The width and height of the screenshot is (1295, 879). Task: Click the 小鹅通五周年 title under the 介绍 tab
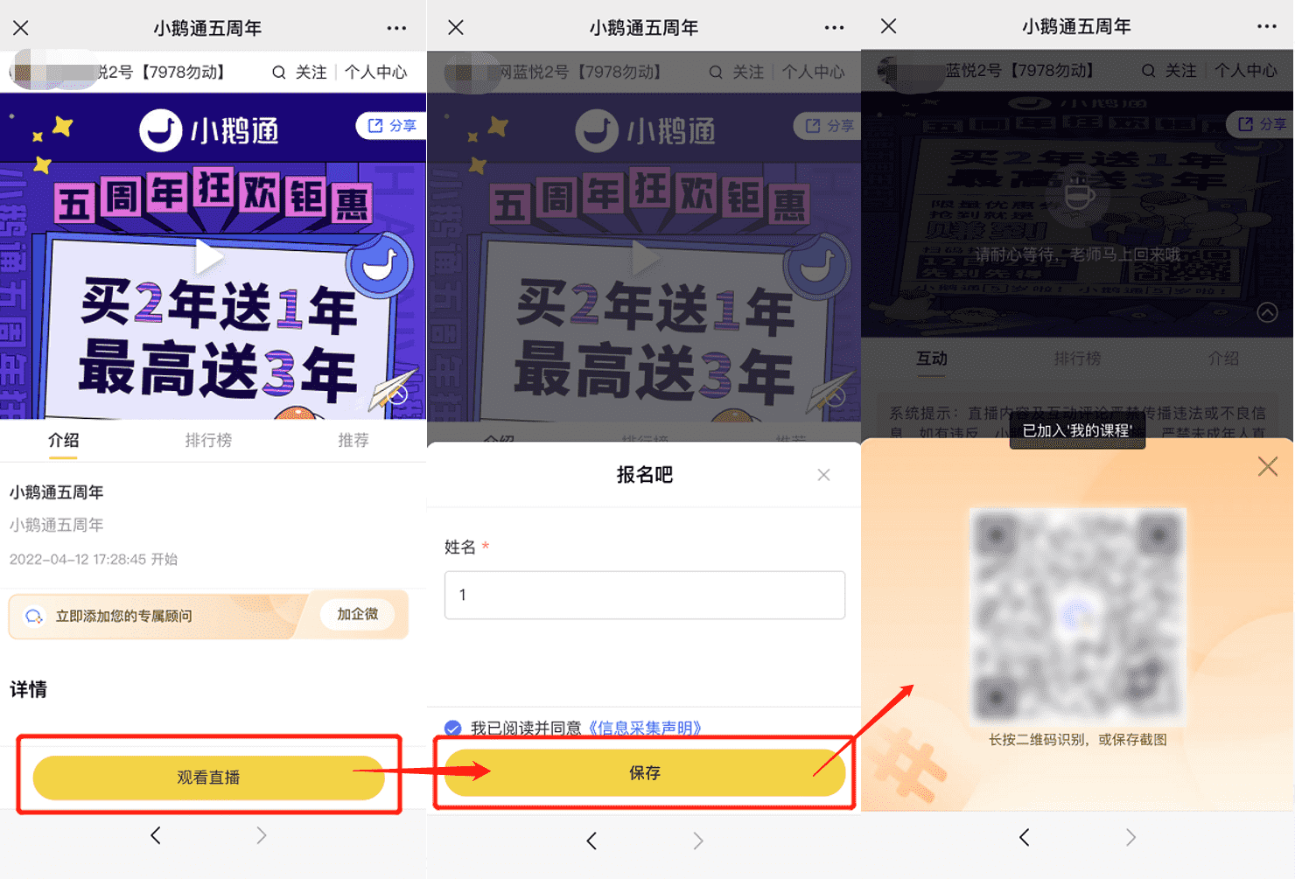[57, 492]
